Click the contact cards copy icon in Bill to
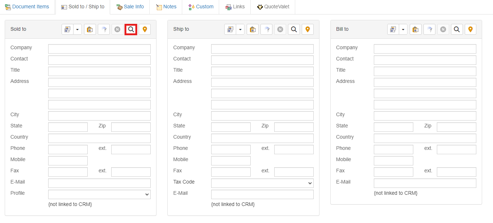Image resolution: width=493 pixels, height=223 pixels. pyautogui.click(x=393, y=29)
